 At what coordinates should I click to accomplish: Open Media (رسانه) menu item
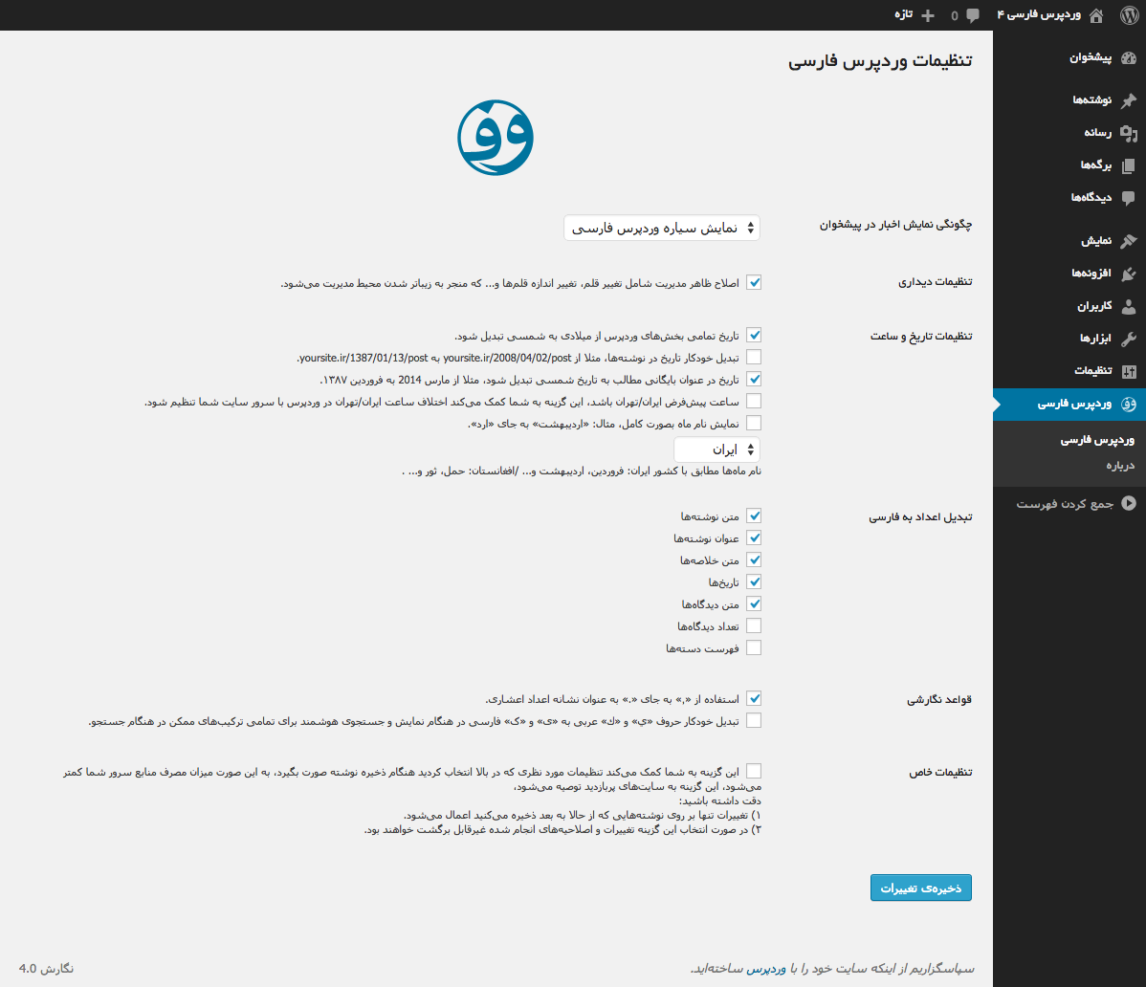[1069, 133]
